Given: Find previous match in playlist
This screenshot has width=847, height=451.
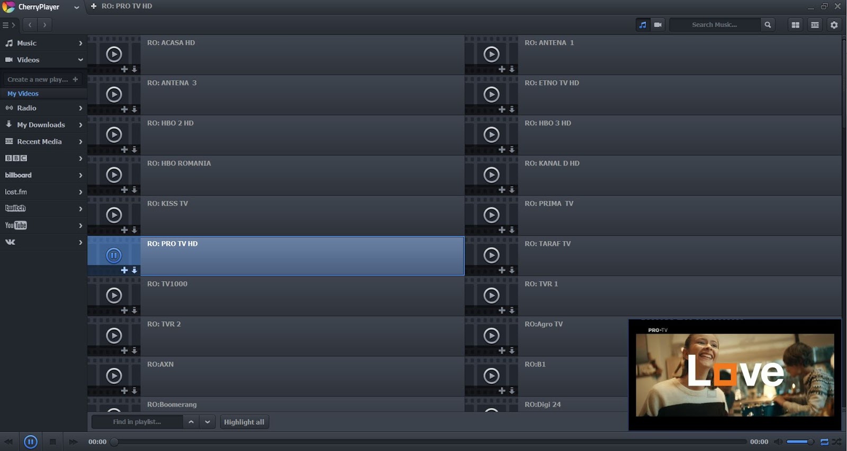Looking at the screenshot, I should coord(191,422).
